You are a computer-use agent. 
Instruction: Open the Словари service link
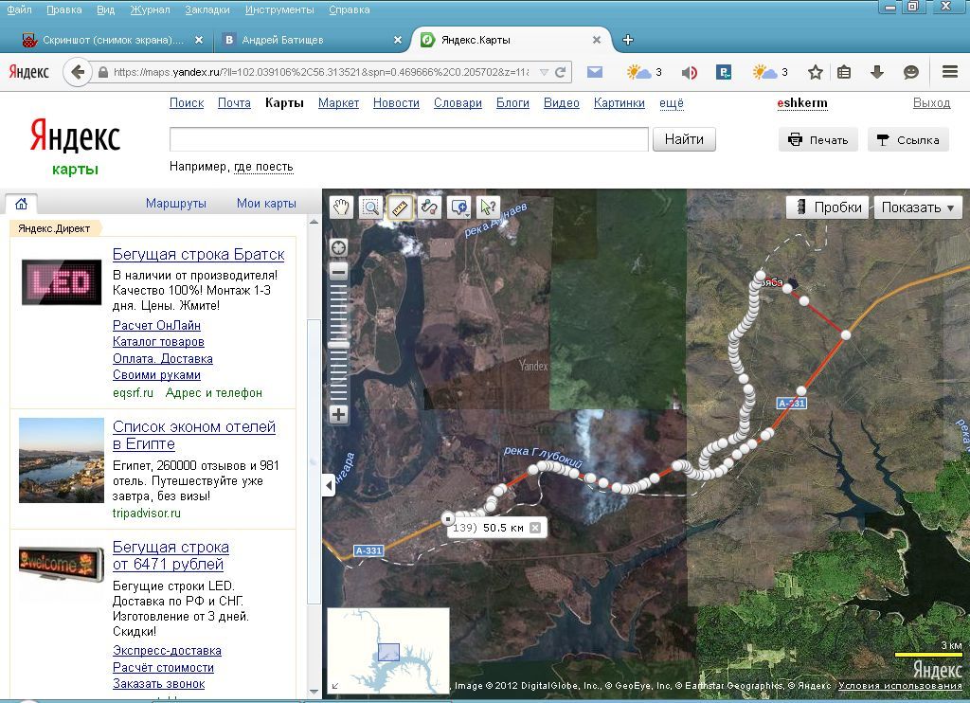tap(458, 103)
